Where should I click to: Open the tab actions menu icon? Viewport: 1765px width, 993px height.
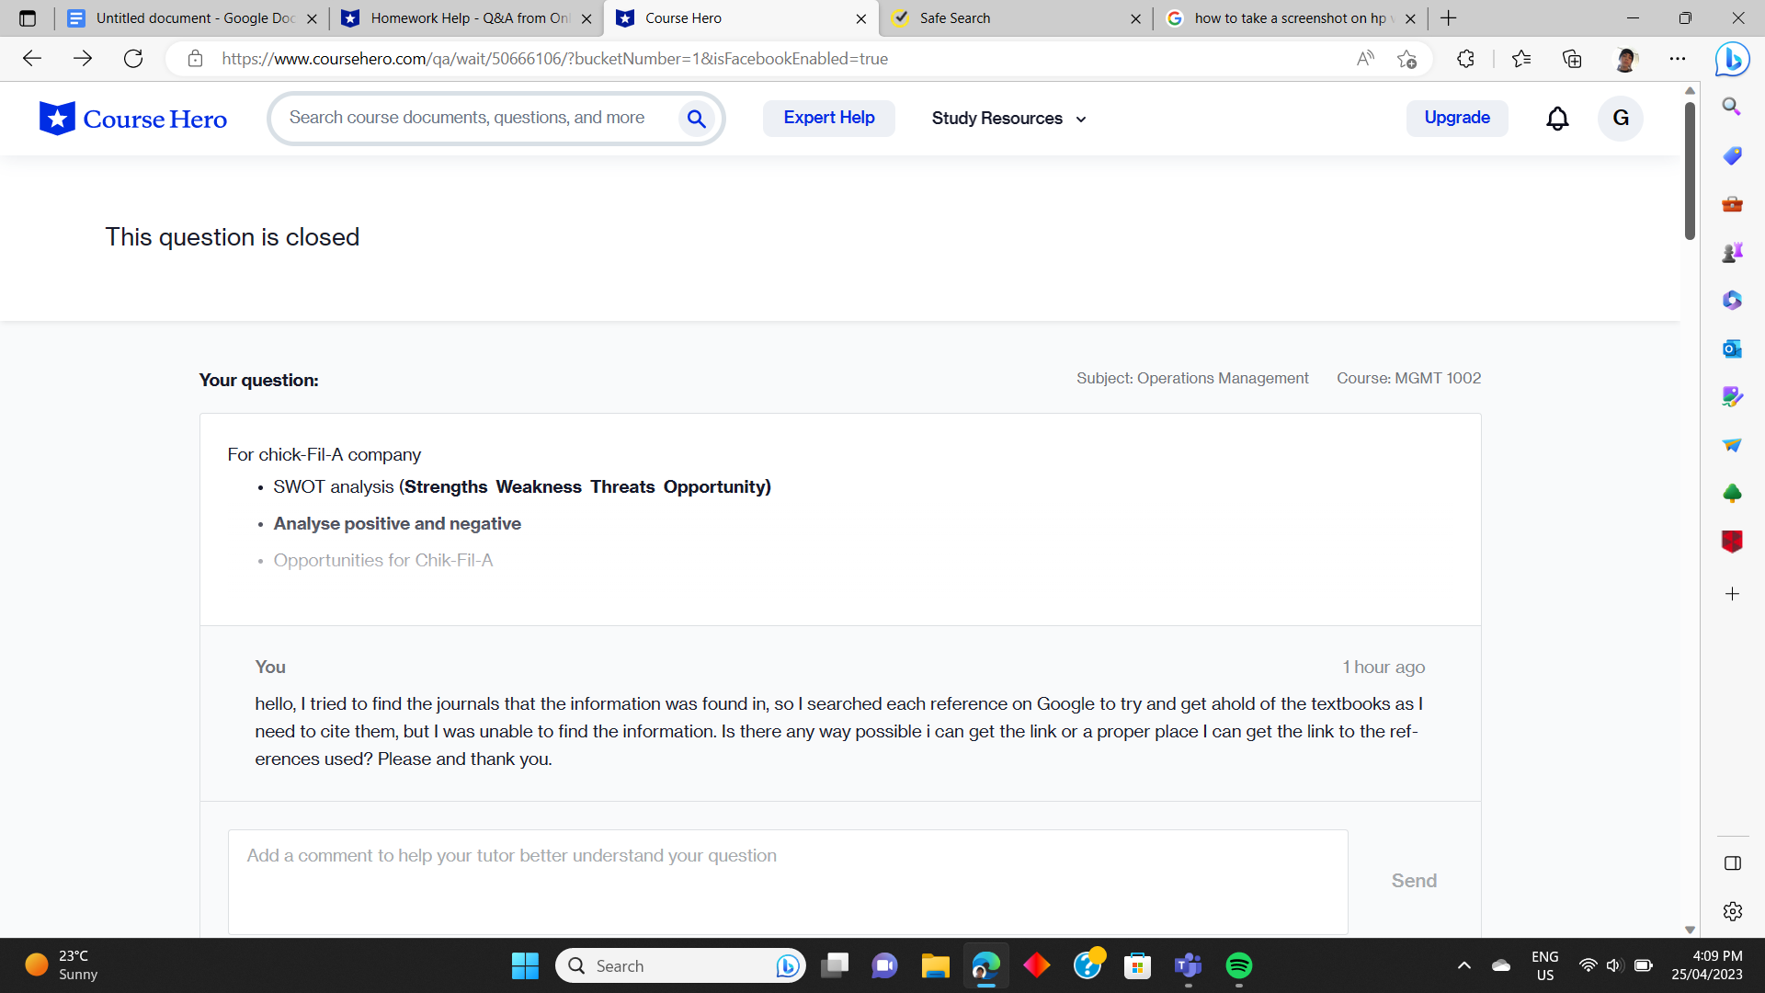pos(28,18)
